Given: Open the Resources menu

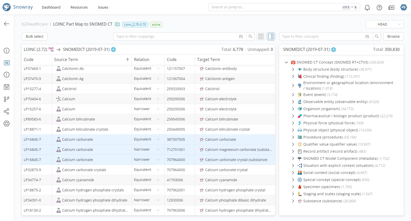Looking at the screenshot, I should coord(79,7).
